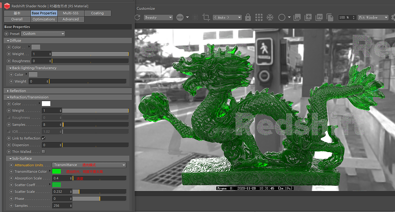Click the Diffuse Color gray swatch
Viewport: 395px width, 212px height.
(36, 47)
